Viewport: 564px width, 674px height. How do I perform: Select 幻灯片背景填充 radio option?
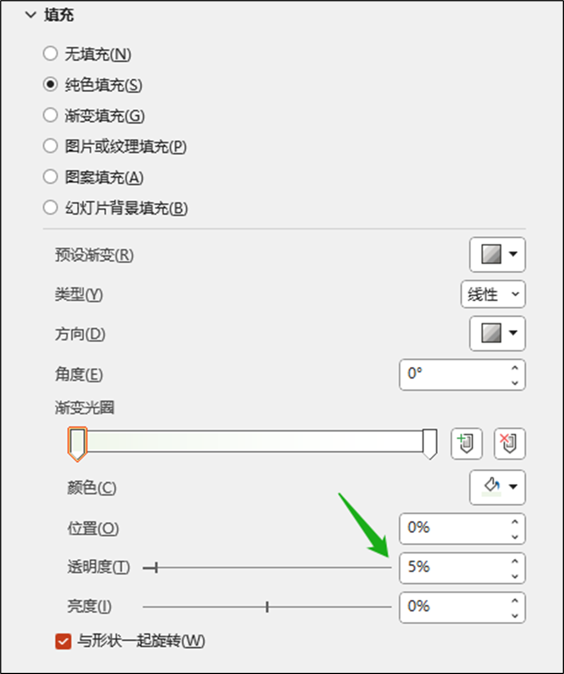[51, 208]
